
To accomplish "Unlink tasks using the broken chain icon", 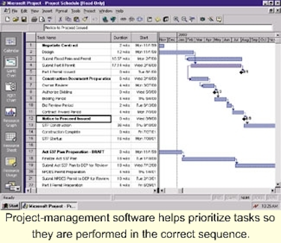I will click(x=132, y=19).
